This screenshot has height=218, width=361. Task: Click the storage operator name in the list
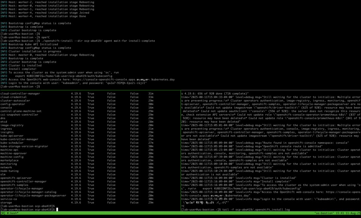click(x=6, y=203)
